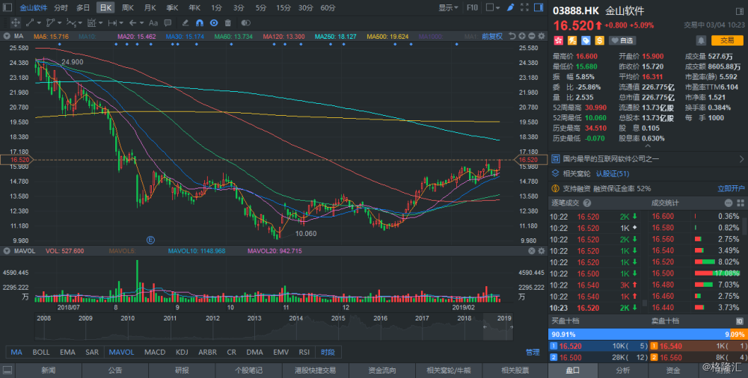This screenshot has height=378, width=748.
Task: Open the 资金流向 bottom tab
Action: [x=382, y=370]
